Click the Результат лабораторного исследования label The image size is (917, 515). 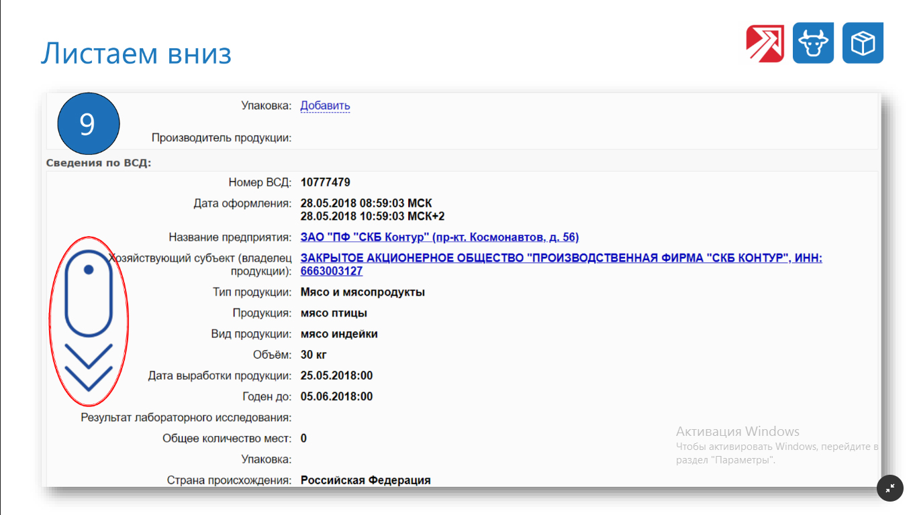click(187, 418)
